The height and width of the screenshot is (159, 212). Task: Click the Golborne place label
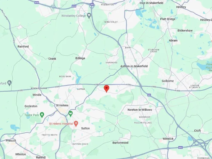(x=168, y=81)
